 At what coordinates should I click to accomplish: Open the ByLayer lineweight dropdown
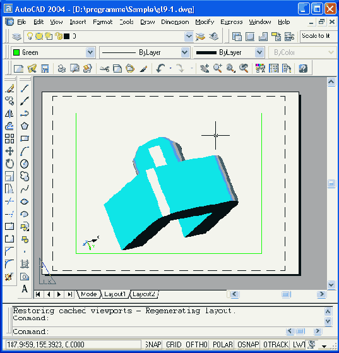tap(259, 52)
